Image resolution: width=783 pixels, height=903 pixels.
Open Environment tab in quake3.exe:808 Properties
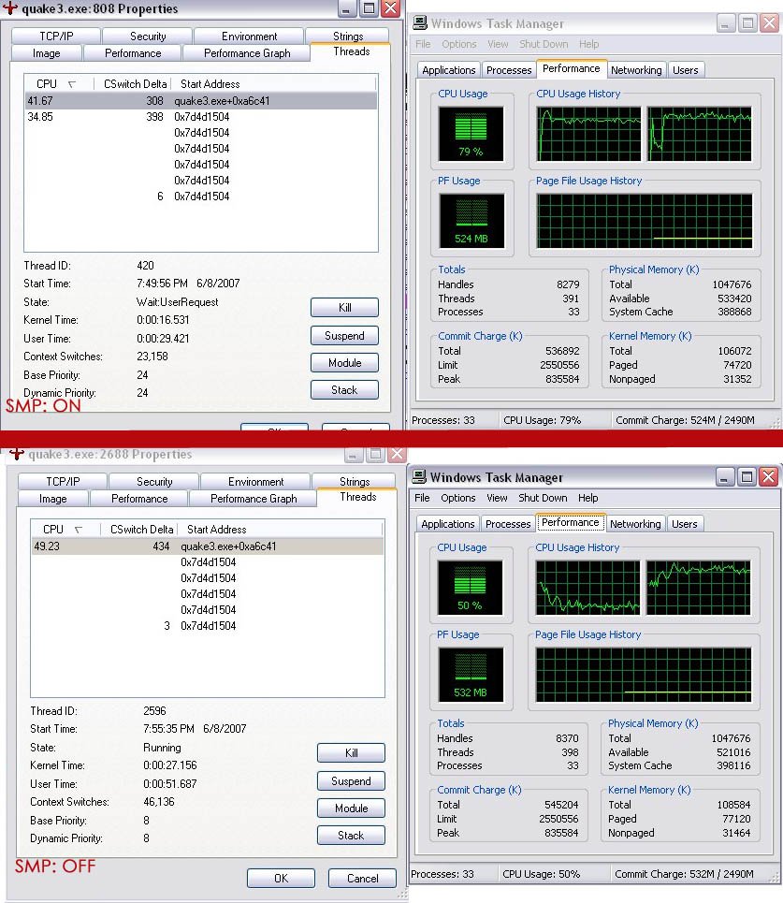pyautogui.click(x=249, y=36)
